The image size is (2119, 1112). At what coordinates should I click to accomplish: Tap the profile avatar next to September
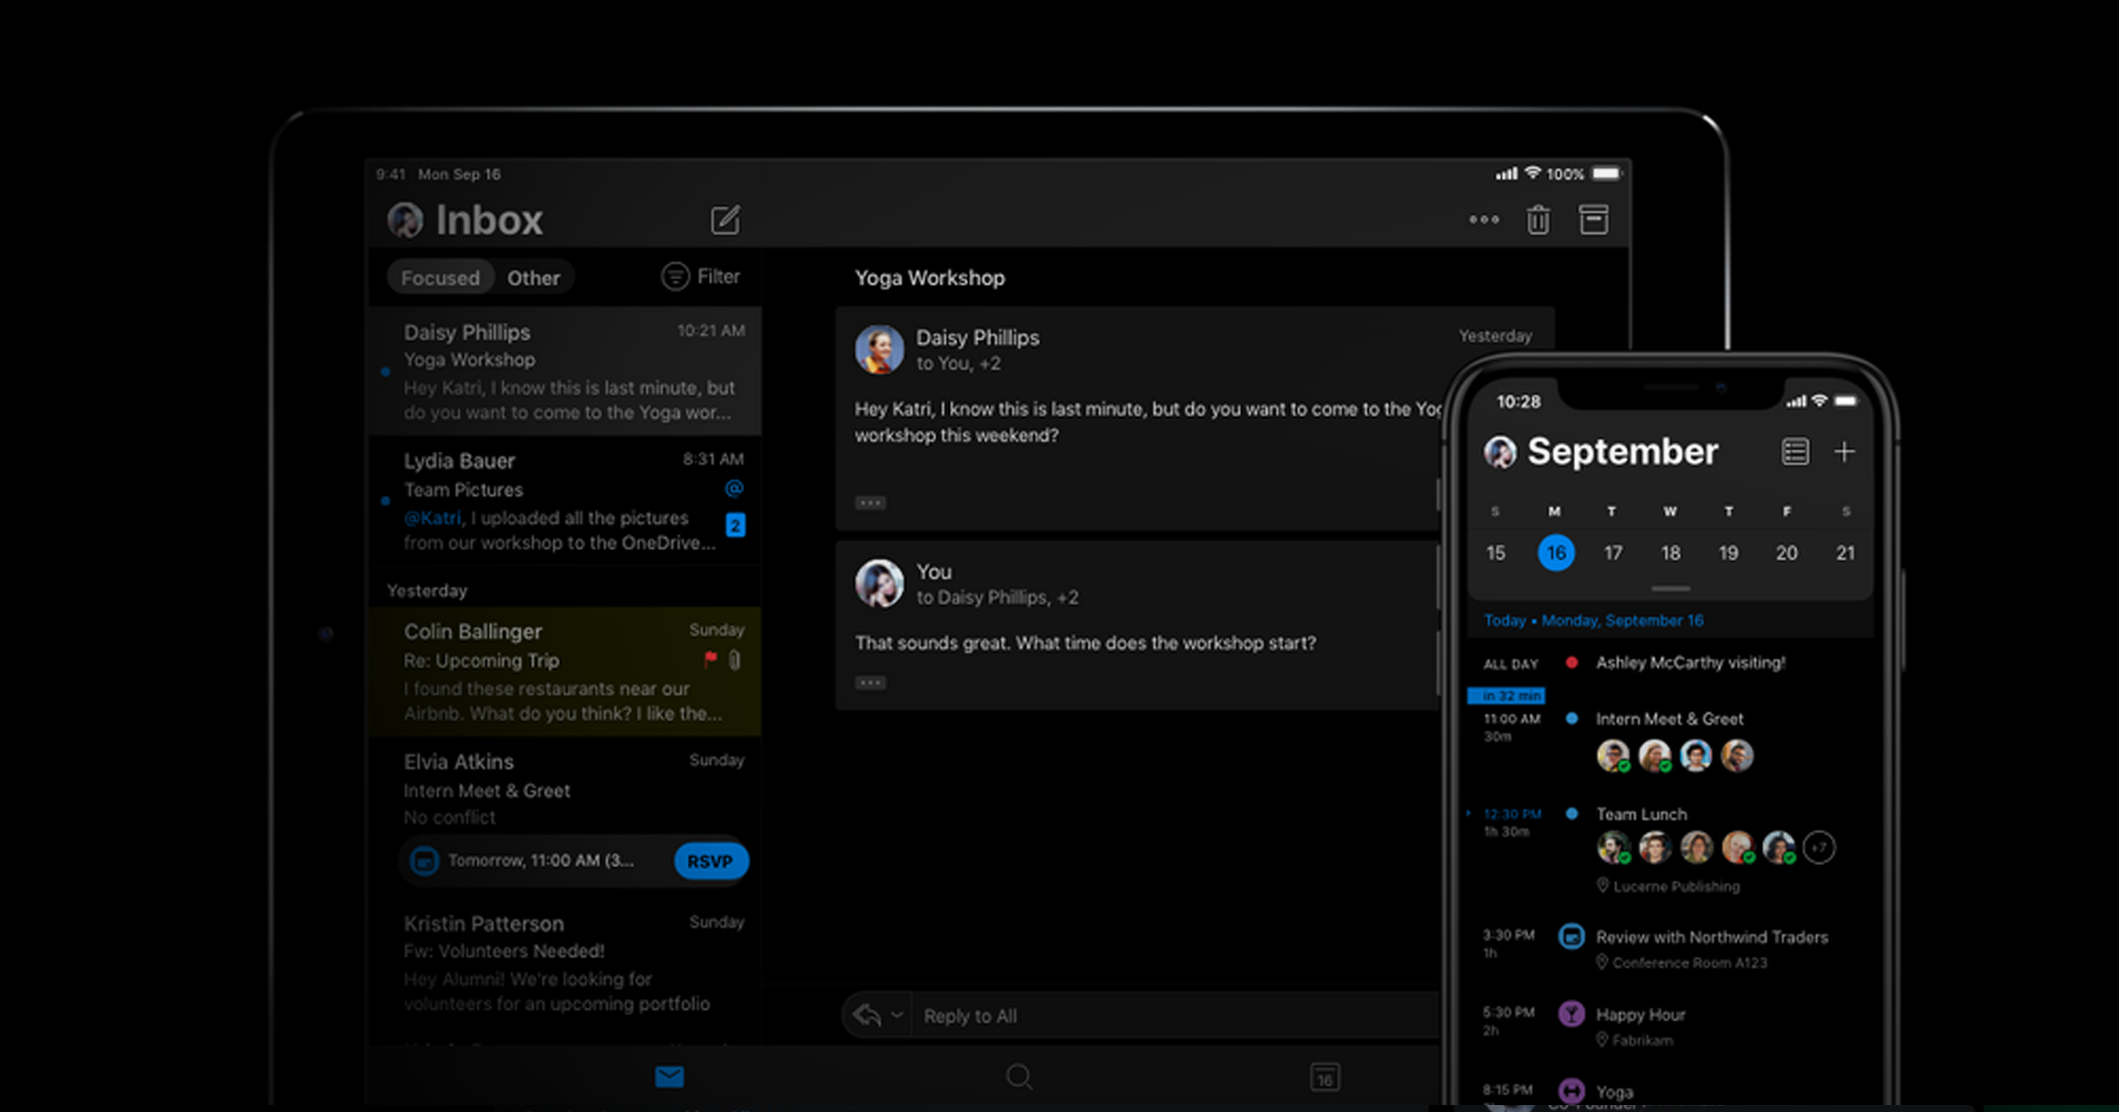coord(1500,453)
